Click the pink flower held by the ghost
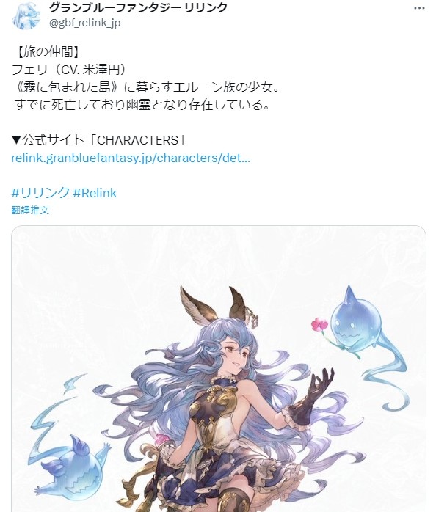Image resolution: width=436 pixels, height=512 pixels. click(x=319, y=325)
